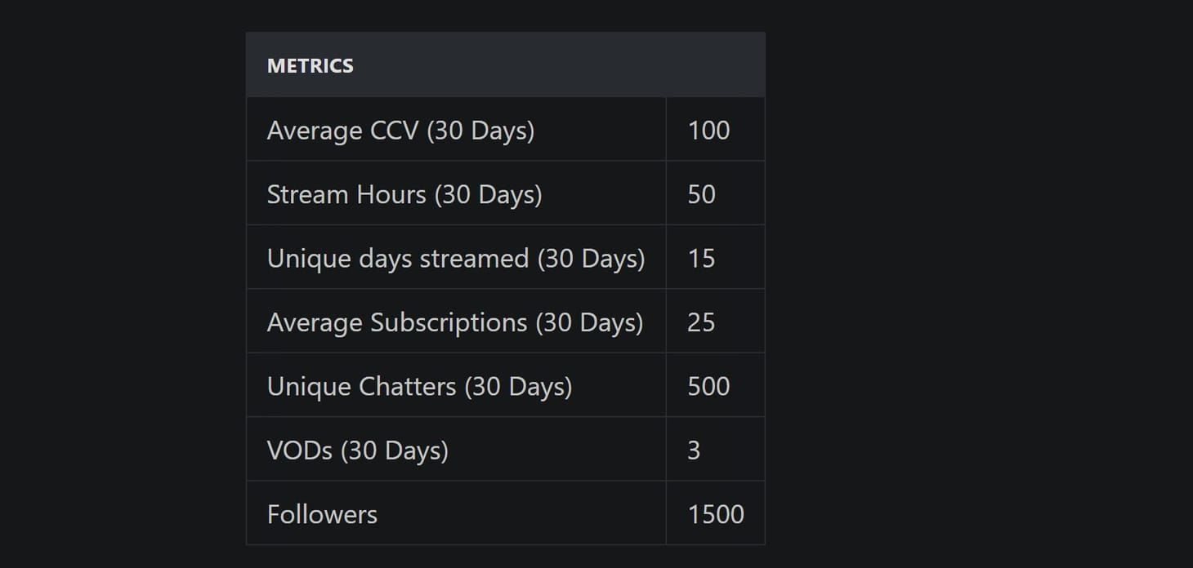Select the Average CCV (30 Days) label
Screen dimensions: 1193x568
[x=400, y=131]
